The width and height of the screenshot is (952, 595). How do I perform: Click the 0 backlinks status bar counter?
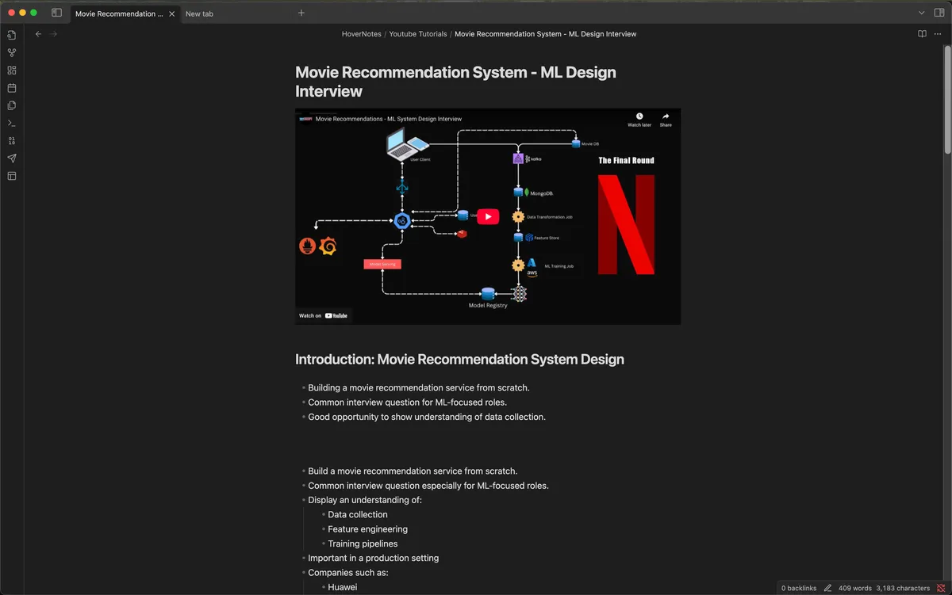point(798,588)
